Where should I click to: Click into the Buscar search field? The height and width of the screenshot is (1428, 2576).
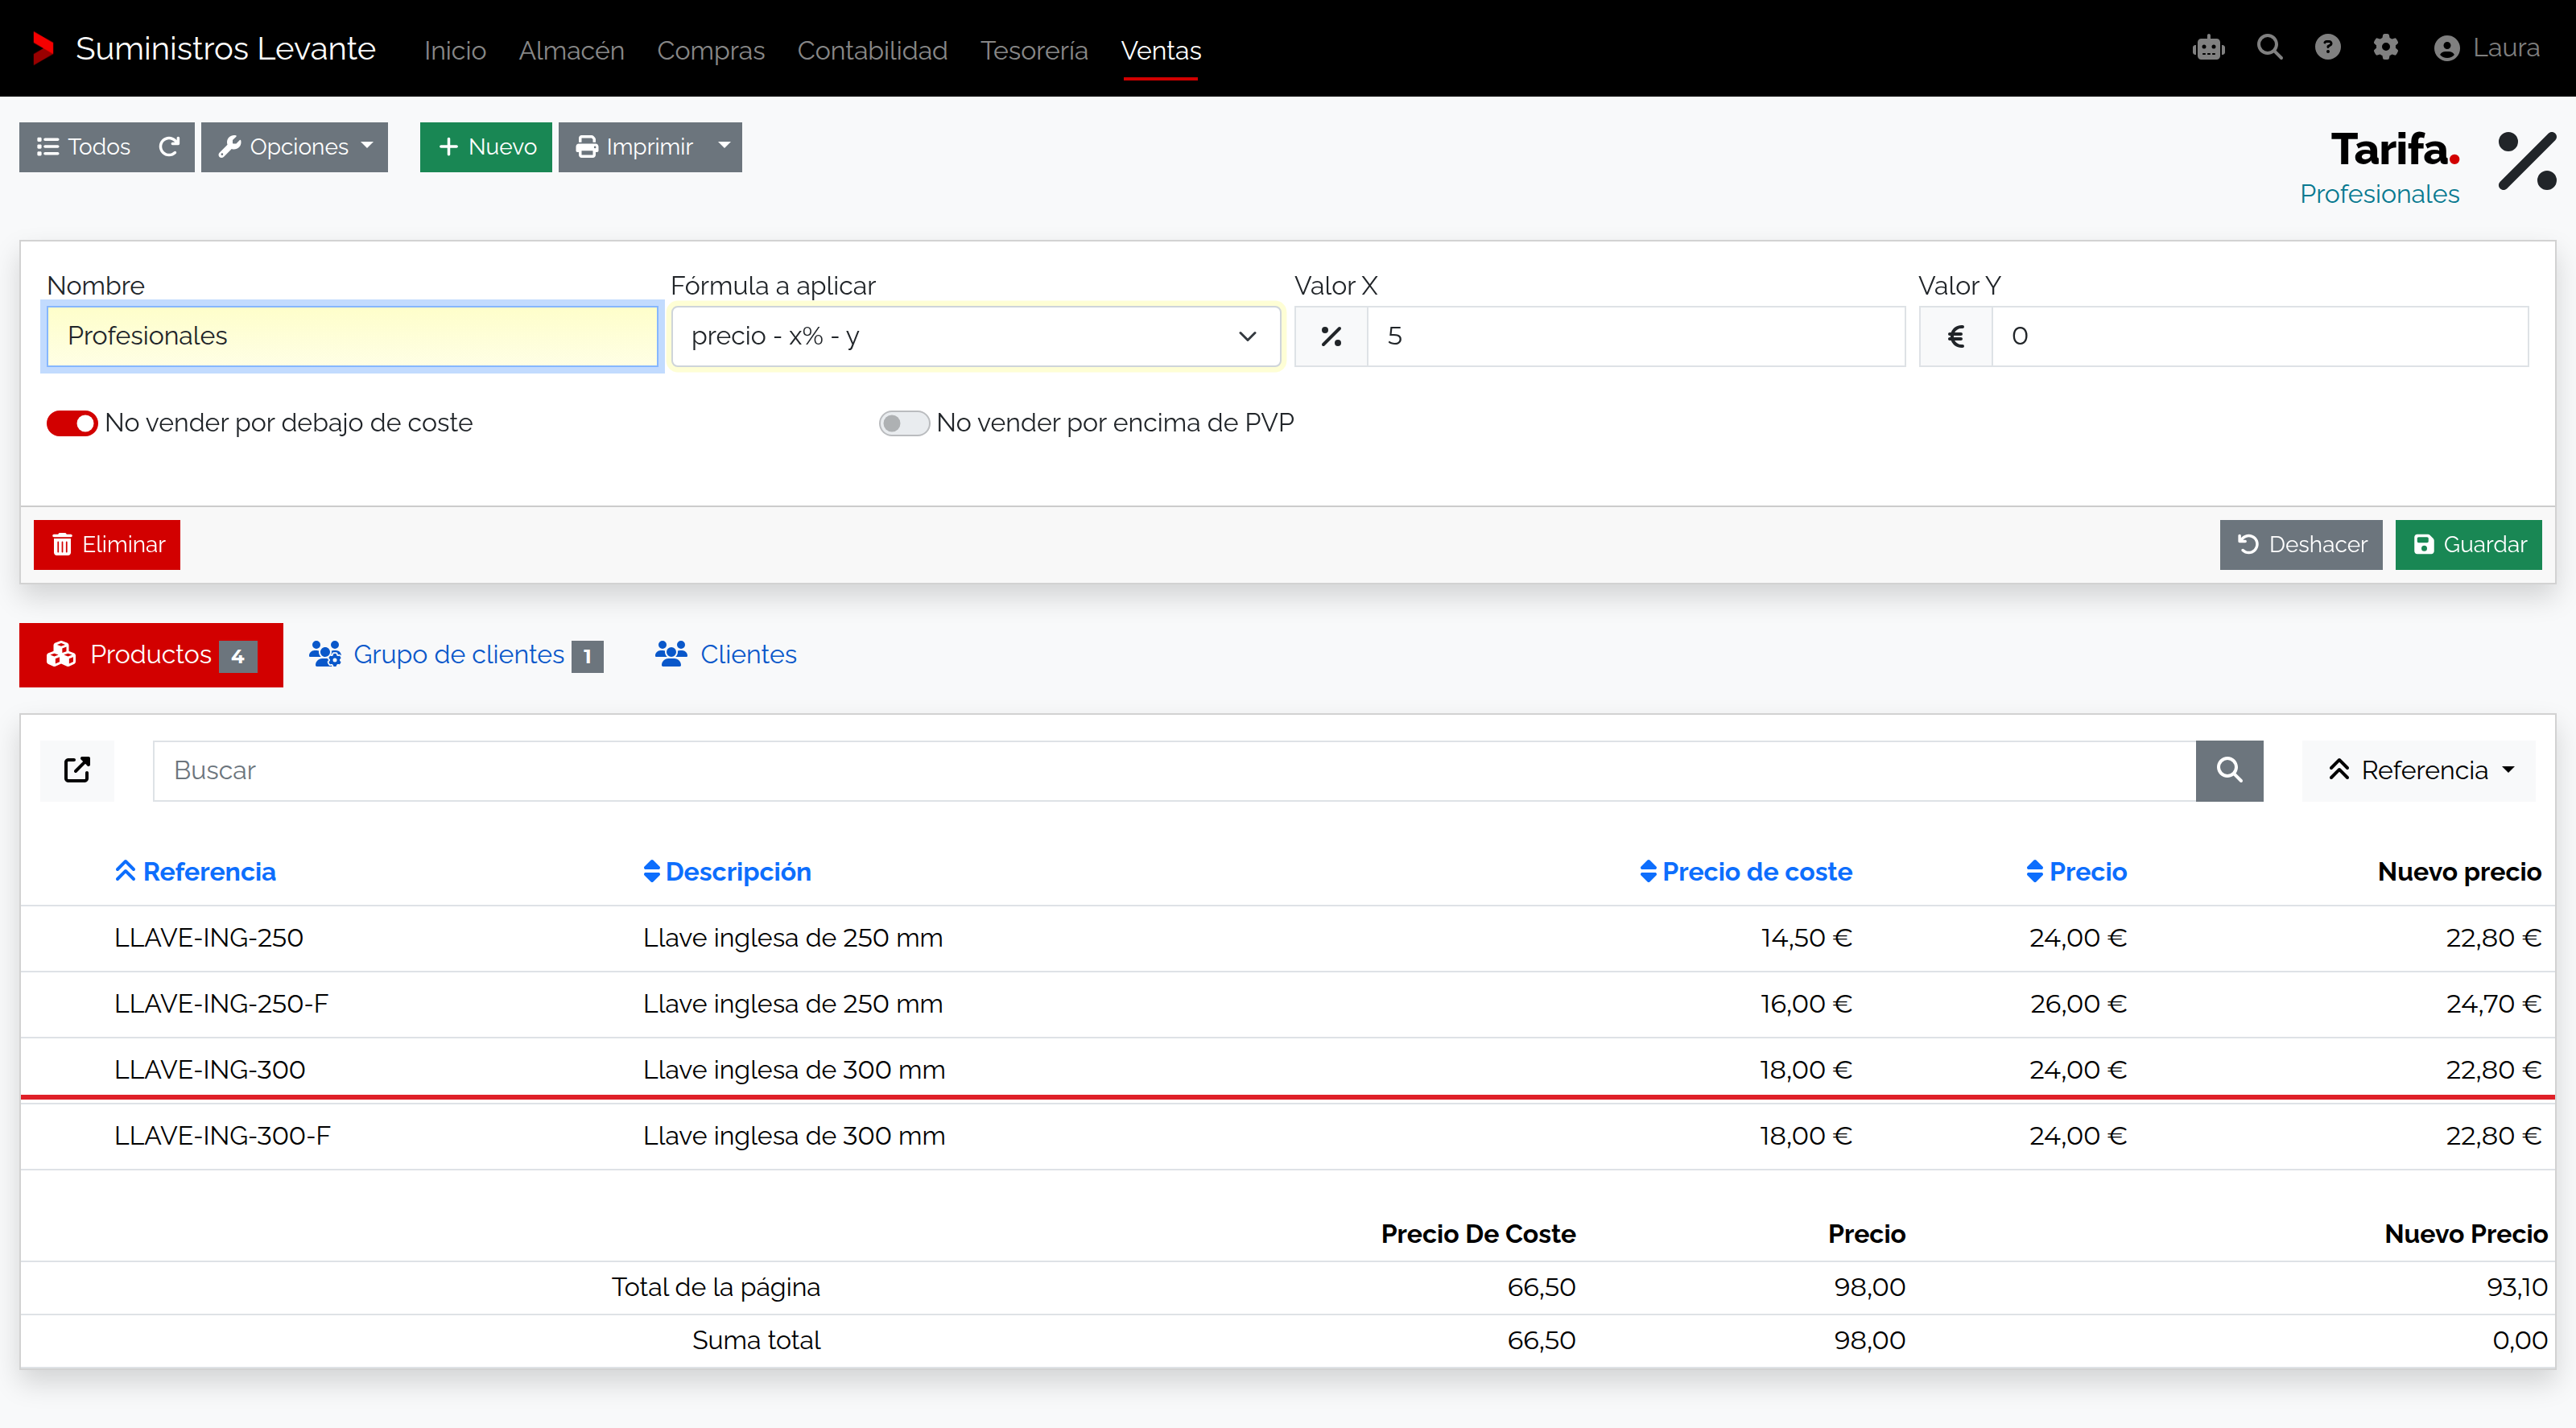pyautogui.click(x=1174, y=770)
